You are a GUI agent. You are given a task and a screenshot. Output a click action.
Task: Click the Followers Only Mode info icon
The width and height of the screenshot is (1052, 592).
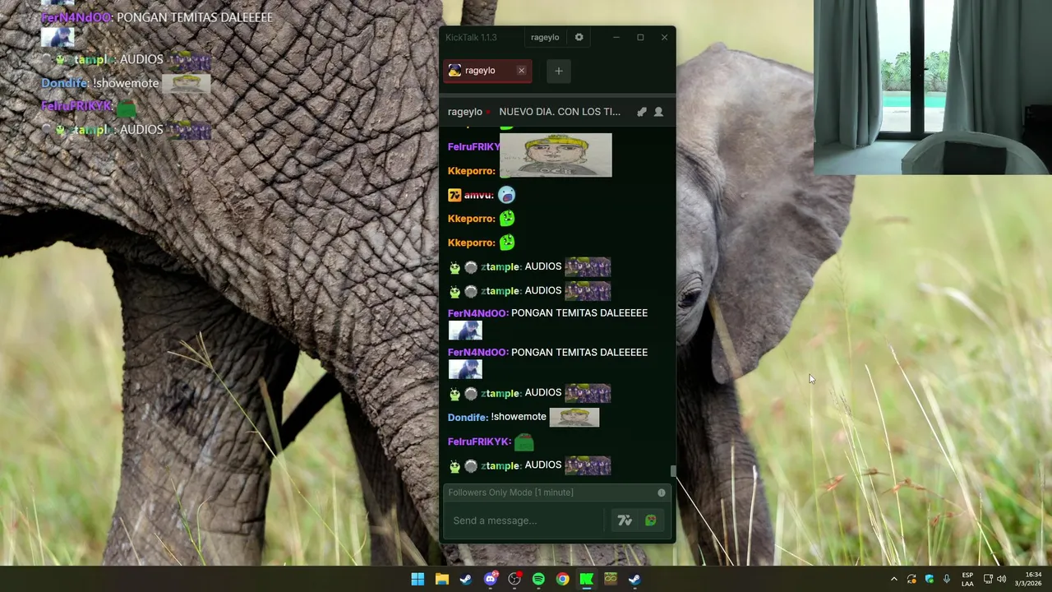coord(662,493)
